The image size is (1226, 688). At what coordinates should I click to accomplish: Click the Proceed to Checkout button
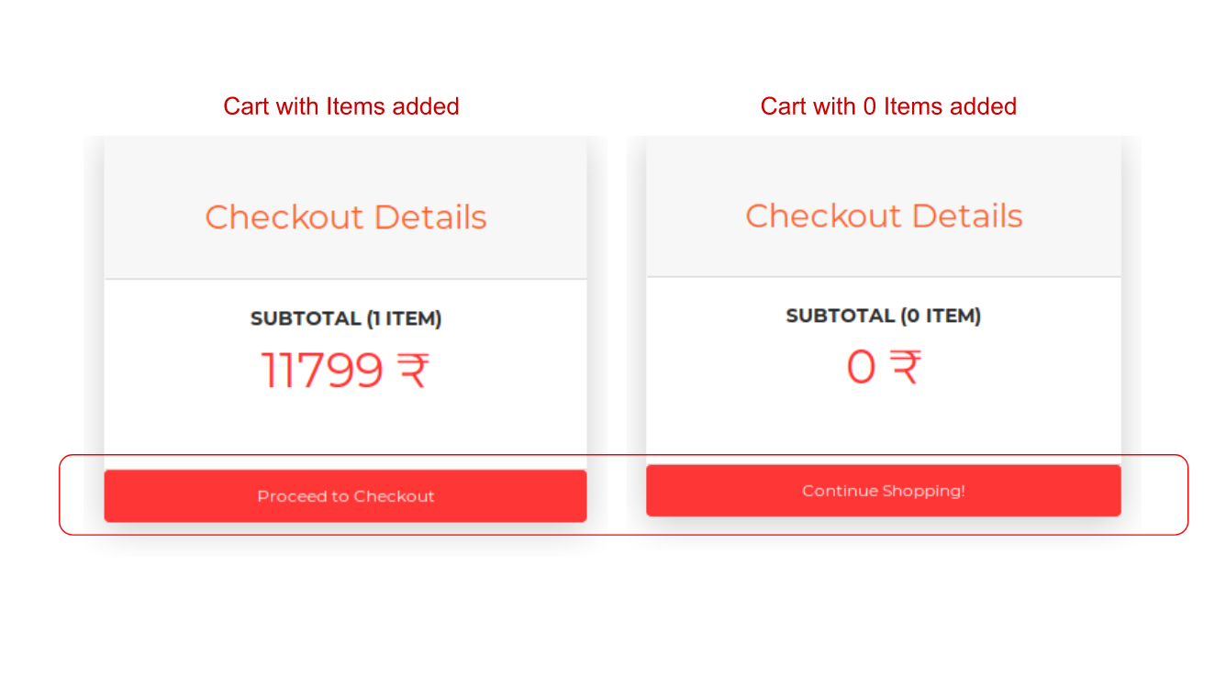tap(345, 496)
